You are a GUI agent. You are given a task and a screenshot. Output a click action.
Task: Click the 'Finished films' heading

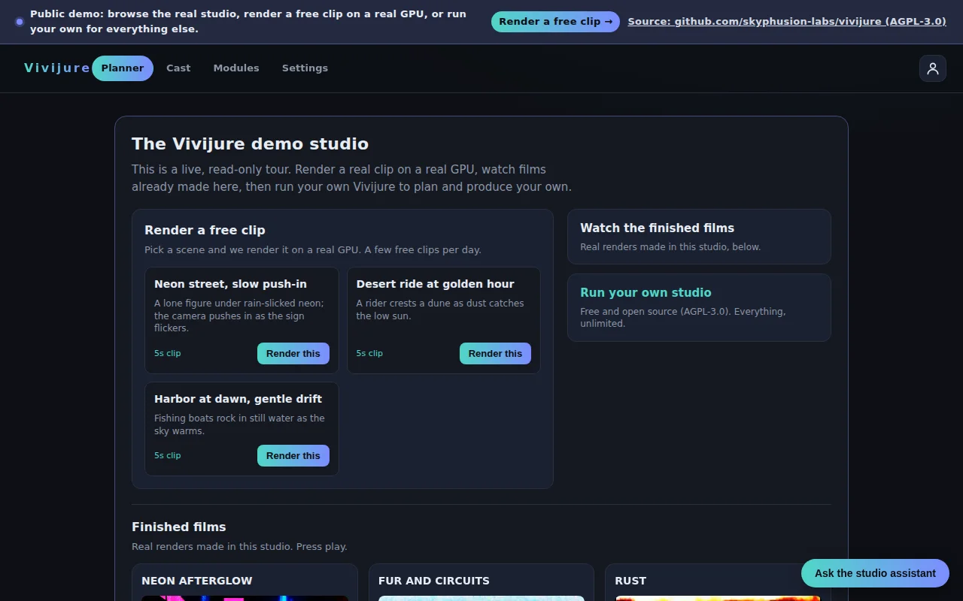click(x=179, y=527)
